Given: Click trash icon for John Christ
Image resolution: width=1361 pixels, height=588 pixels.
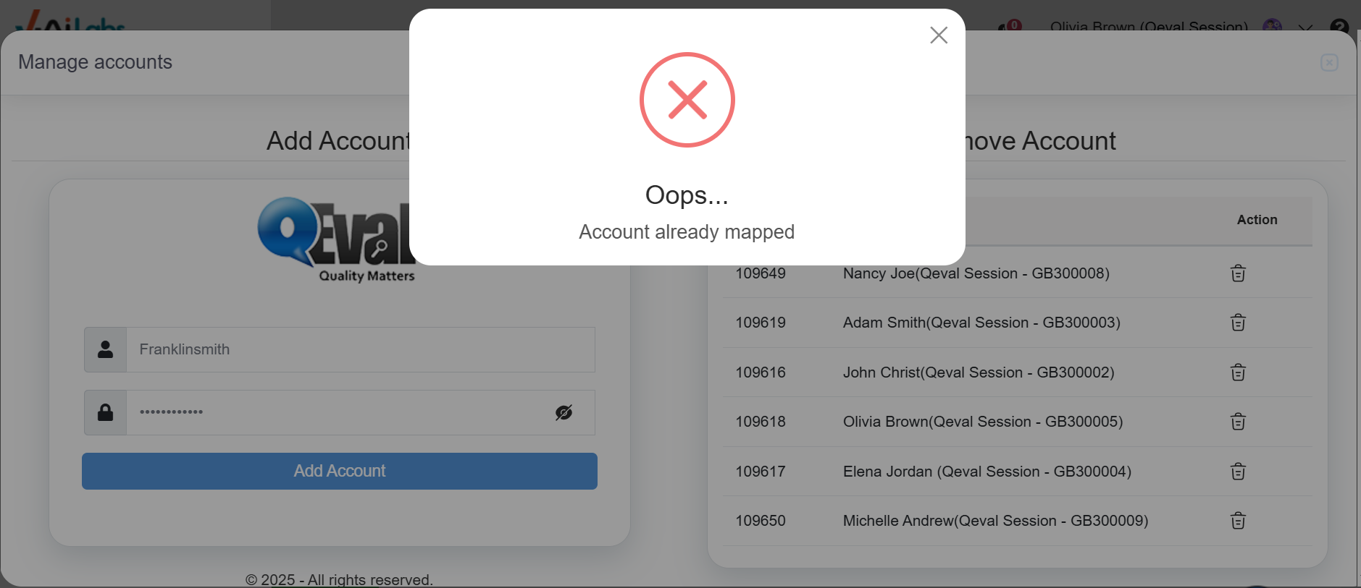Looking at the screenshot, I should click(x=1238, y=372).
